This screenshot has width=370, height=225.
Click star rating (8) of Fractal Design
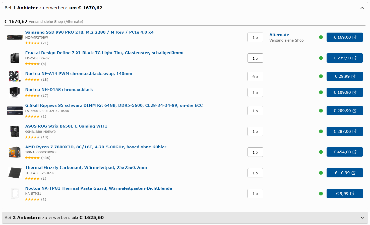36,64
